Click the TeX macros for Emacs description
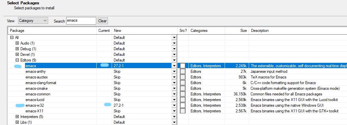347x125 pixels. pos(268,77)
